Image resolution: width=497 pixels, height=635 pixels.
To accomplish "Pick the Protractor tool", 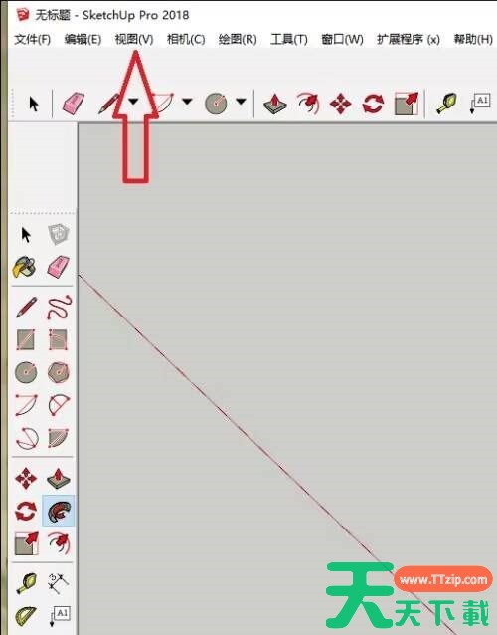I will [25, 616].
